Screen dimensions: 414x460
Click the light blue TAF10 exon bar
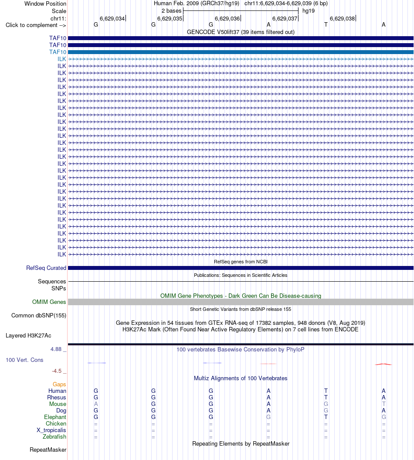click(x=241, y=52)
